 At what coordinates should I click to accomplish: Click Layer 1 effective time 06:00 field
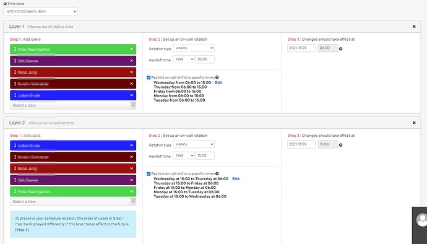tap(328, 48)
